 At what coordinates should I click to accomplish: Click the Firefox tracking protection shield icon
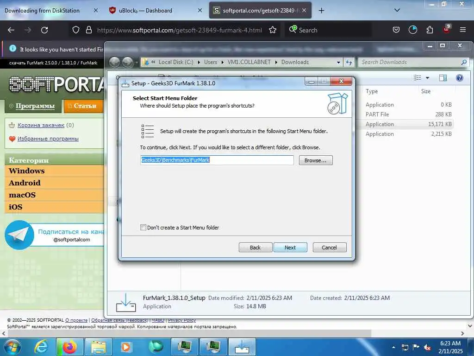(76, 30)
